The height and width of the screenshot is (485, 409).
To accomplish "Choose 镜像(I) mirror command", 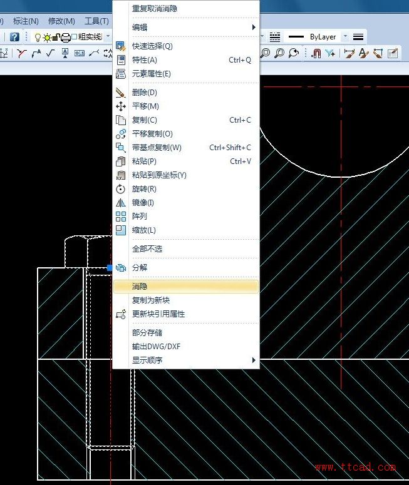I will [186, 203].
